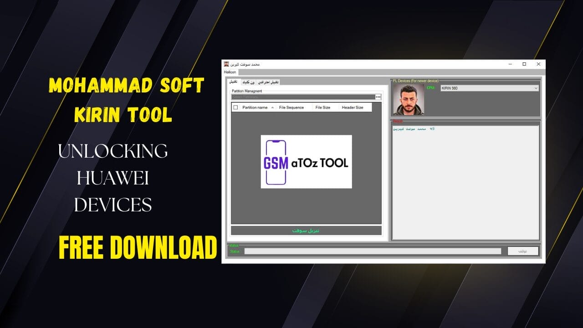The width and height of the screenshot is (583, 328).
Task: Click the green تنزيل سوفت button
Action: point(306,231)
